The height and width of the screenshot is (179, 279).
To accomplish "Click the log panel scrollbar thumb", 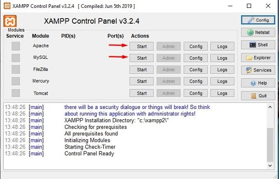I will coord(270,145).
